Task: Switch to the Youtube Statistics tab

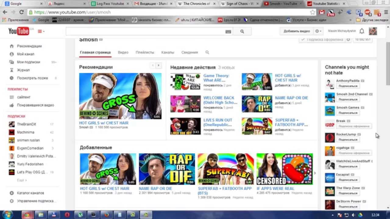Action: coord(326,4)
